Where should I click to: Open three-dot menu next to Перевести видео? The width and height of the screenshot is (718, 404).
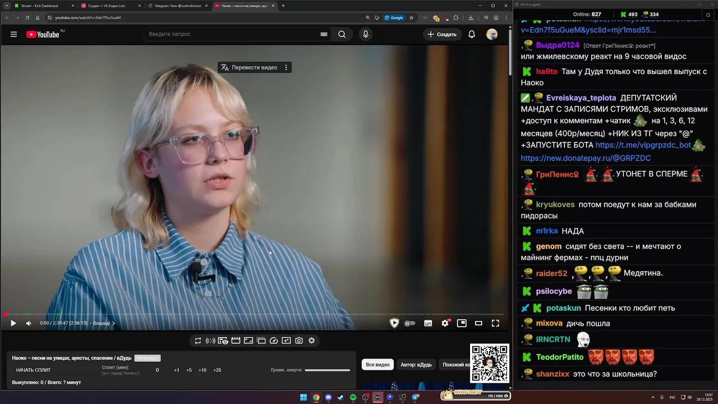pos(286,67)
